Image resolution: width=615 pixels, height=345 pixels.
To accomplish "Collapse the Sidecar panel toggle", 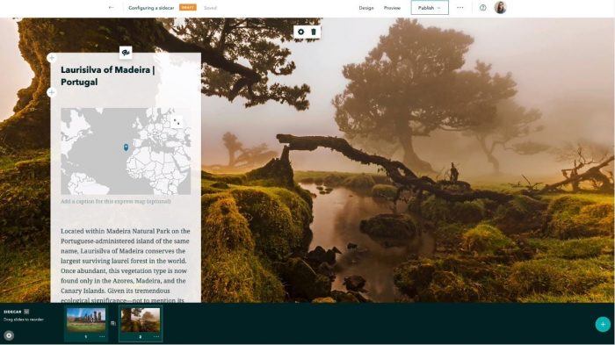I will pos(26,312).
